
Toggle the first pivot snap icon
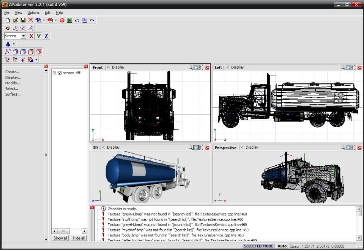[x=15, y=28]
